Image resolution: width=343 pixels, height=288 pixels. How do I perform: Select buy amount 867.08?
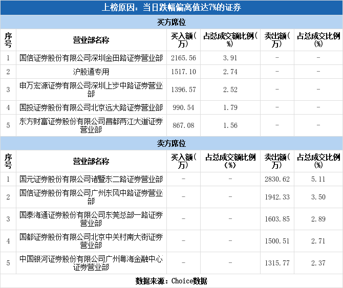[184, 125]
